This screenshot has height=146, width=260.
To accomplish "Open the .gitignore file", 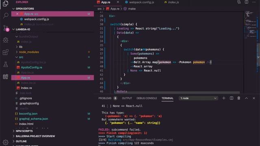I will coord(52,98).
